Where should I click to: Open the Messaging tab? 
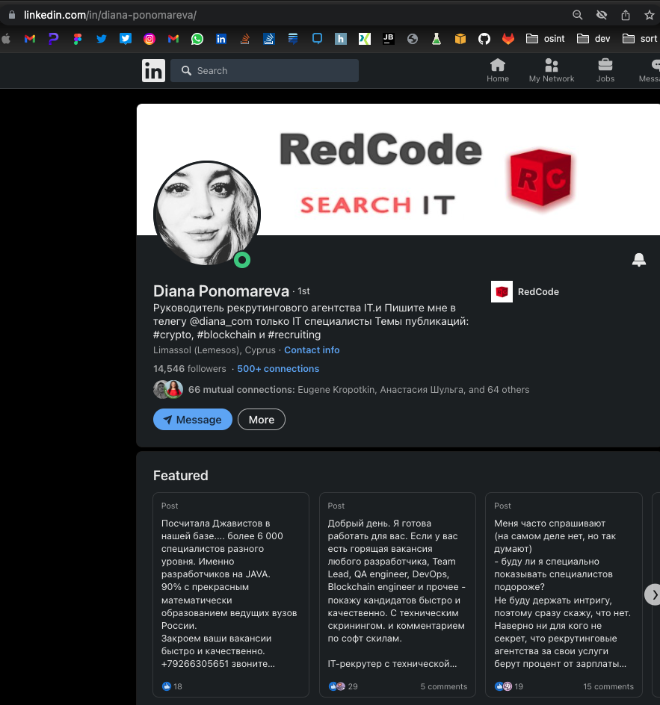pos(650,71)
